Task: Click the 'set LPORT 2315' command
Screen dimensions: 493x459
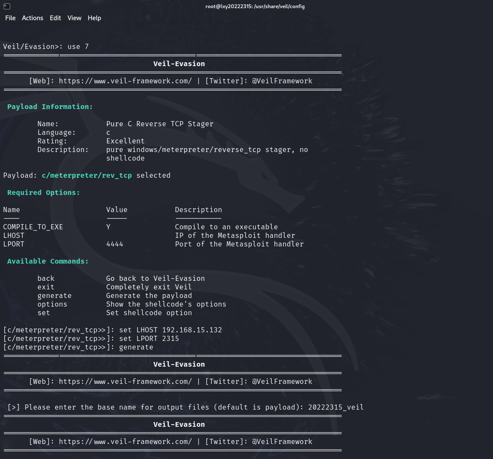Action: (x=149, y=339)
